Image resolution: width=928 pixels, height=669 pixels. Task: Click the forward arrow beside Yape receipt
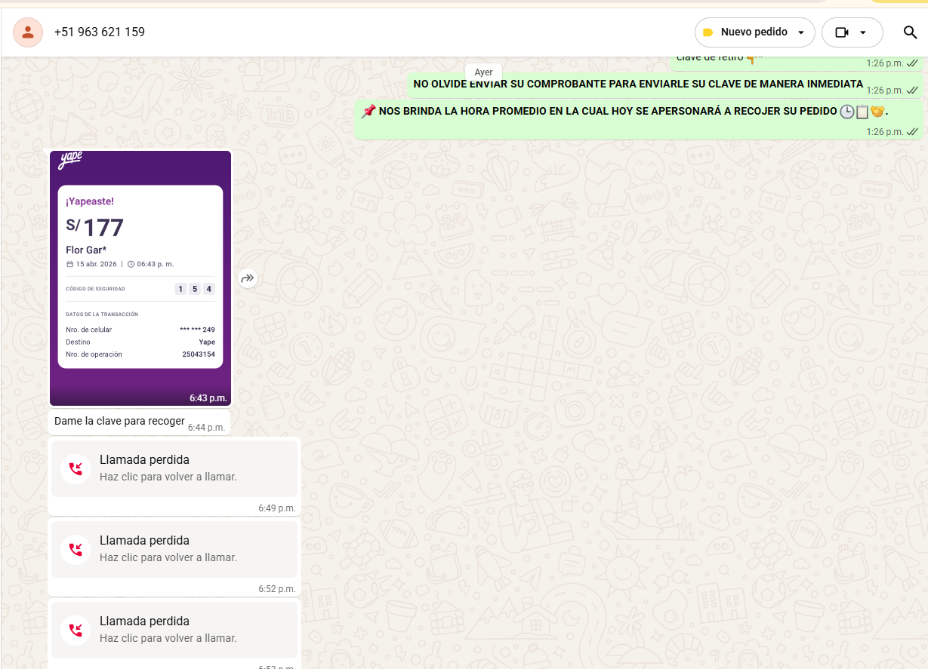(248, 278)
